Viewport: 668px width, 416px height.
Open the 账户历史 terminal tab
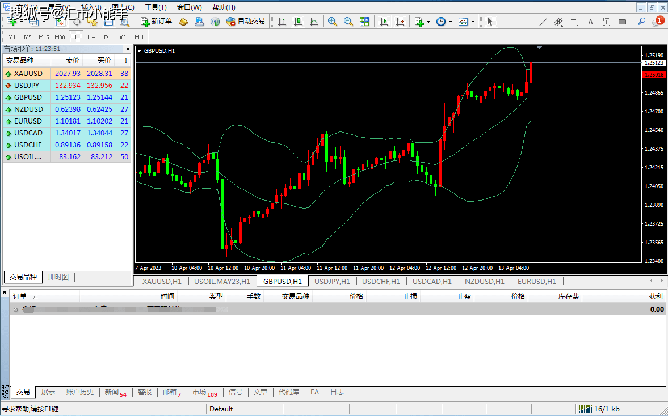pyautogui.click(x=80, y=392)
